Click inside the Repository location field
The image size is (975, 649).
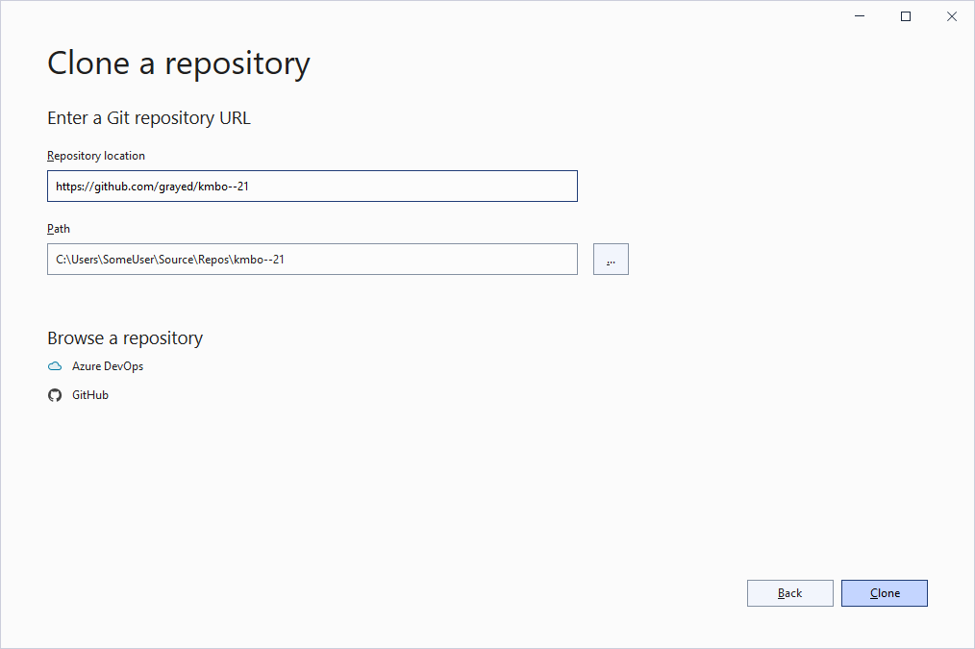click(x=312, y=186)
